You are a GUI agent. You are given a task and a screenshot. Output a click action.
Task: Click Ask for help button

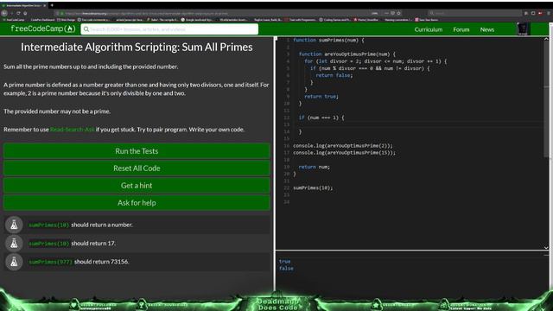click(137, 203)
